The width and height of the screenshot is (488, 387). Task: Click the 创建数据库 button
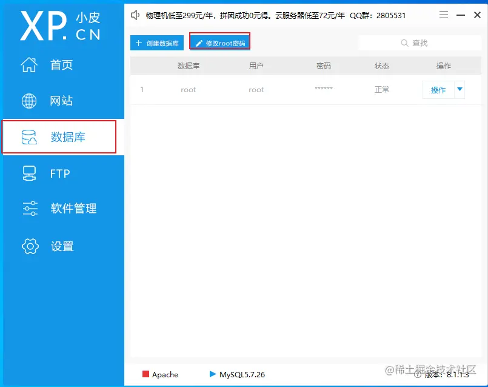tap(157, 43)
